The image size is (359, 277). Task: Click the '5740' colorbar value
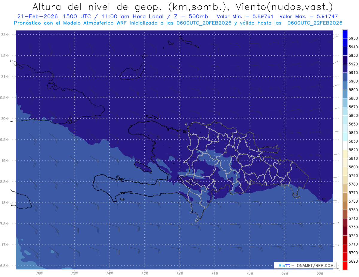(353, 218)
